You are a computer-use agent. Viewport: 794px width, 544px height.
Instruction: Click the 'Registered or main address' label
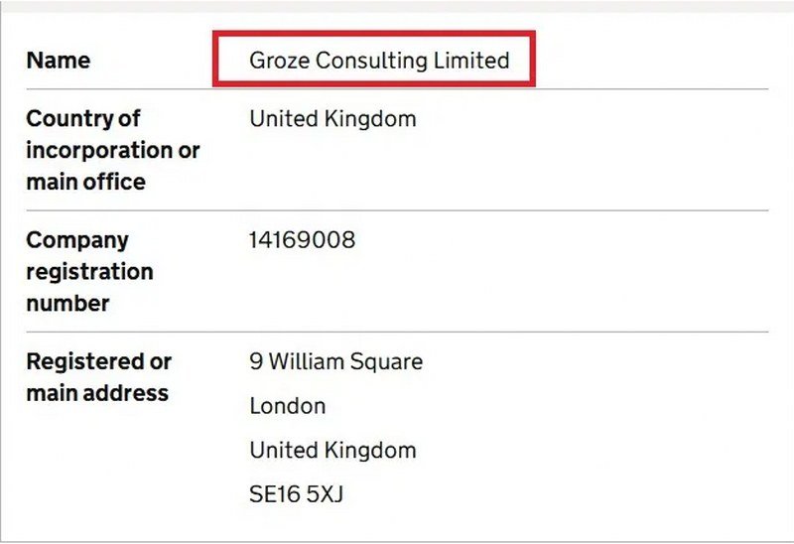(98, 376)
